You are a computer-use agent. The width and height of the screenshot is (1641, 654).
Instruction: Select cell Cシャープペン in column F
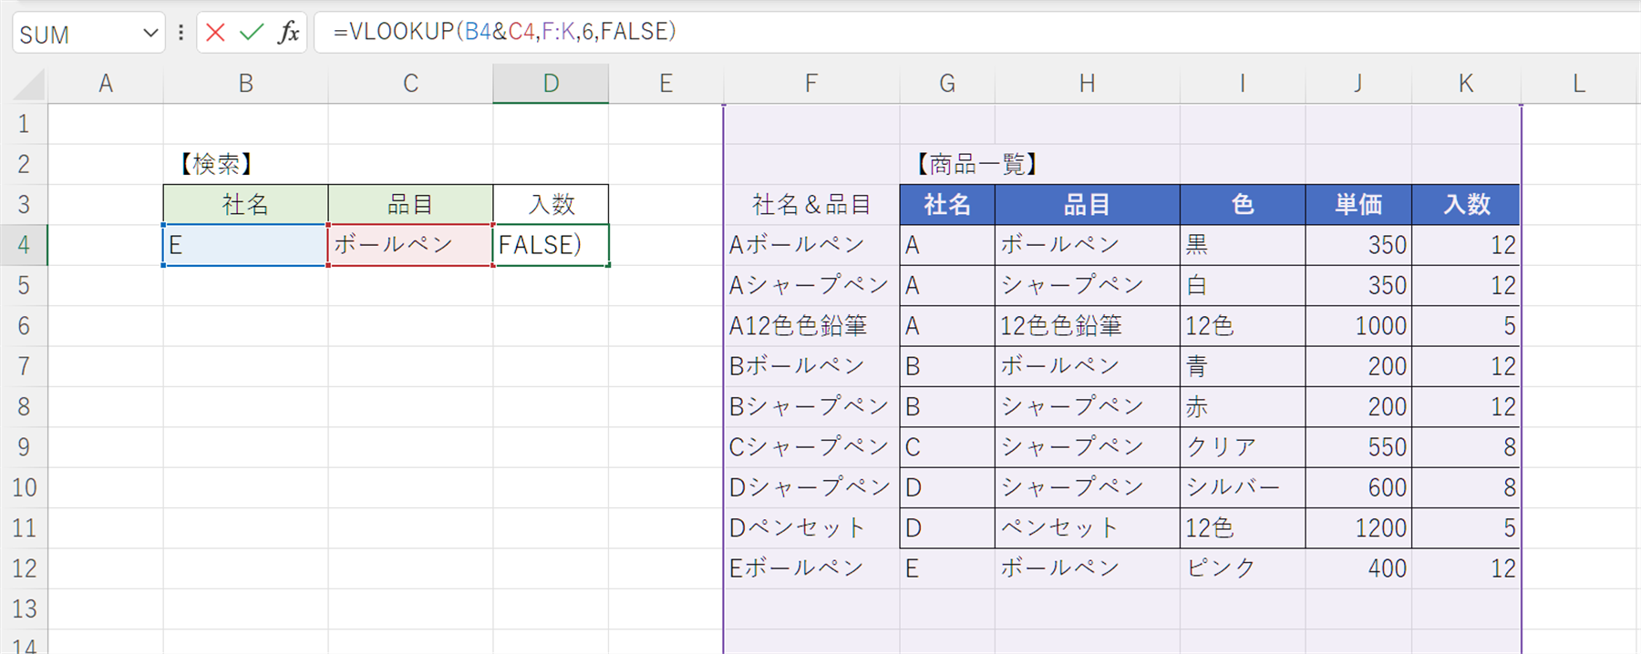pos(810,447)
